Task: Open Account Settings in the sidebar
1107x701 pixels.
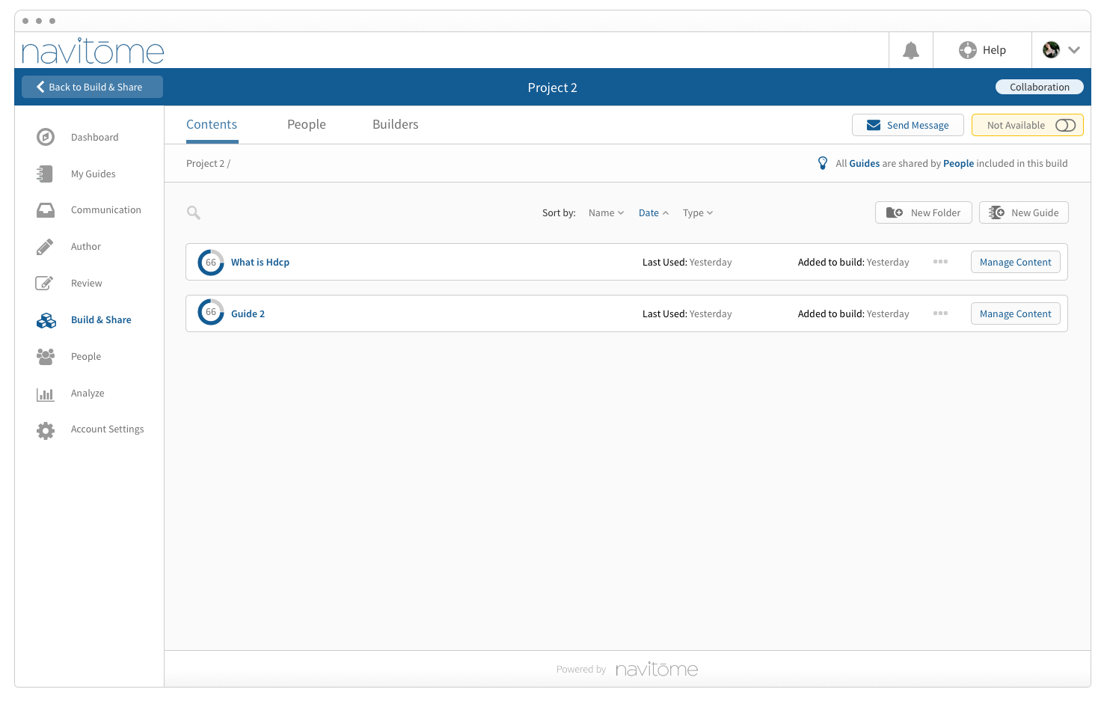Action: (107, 429)
